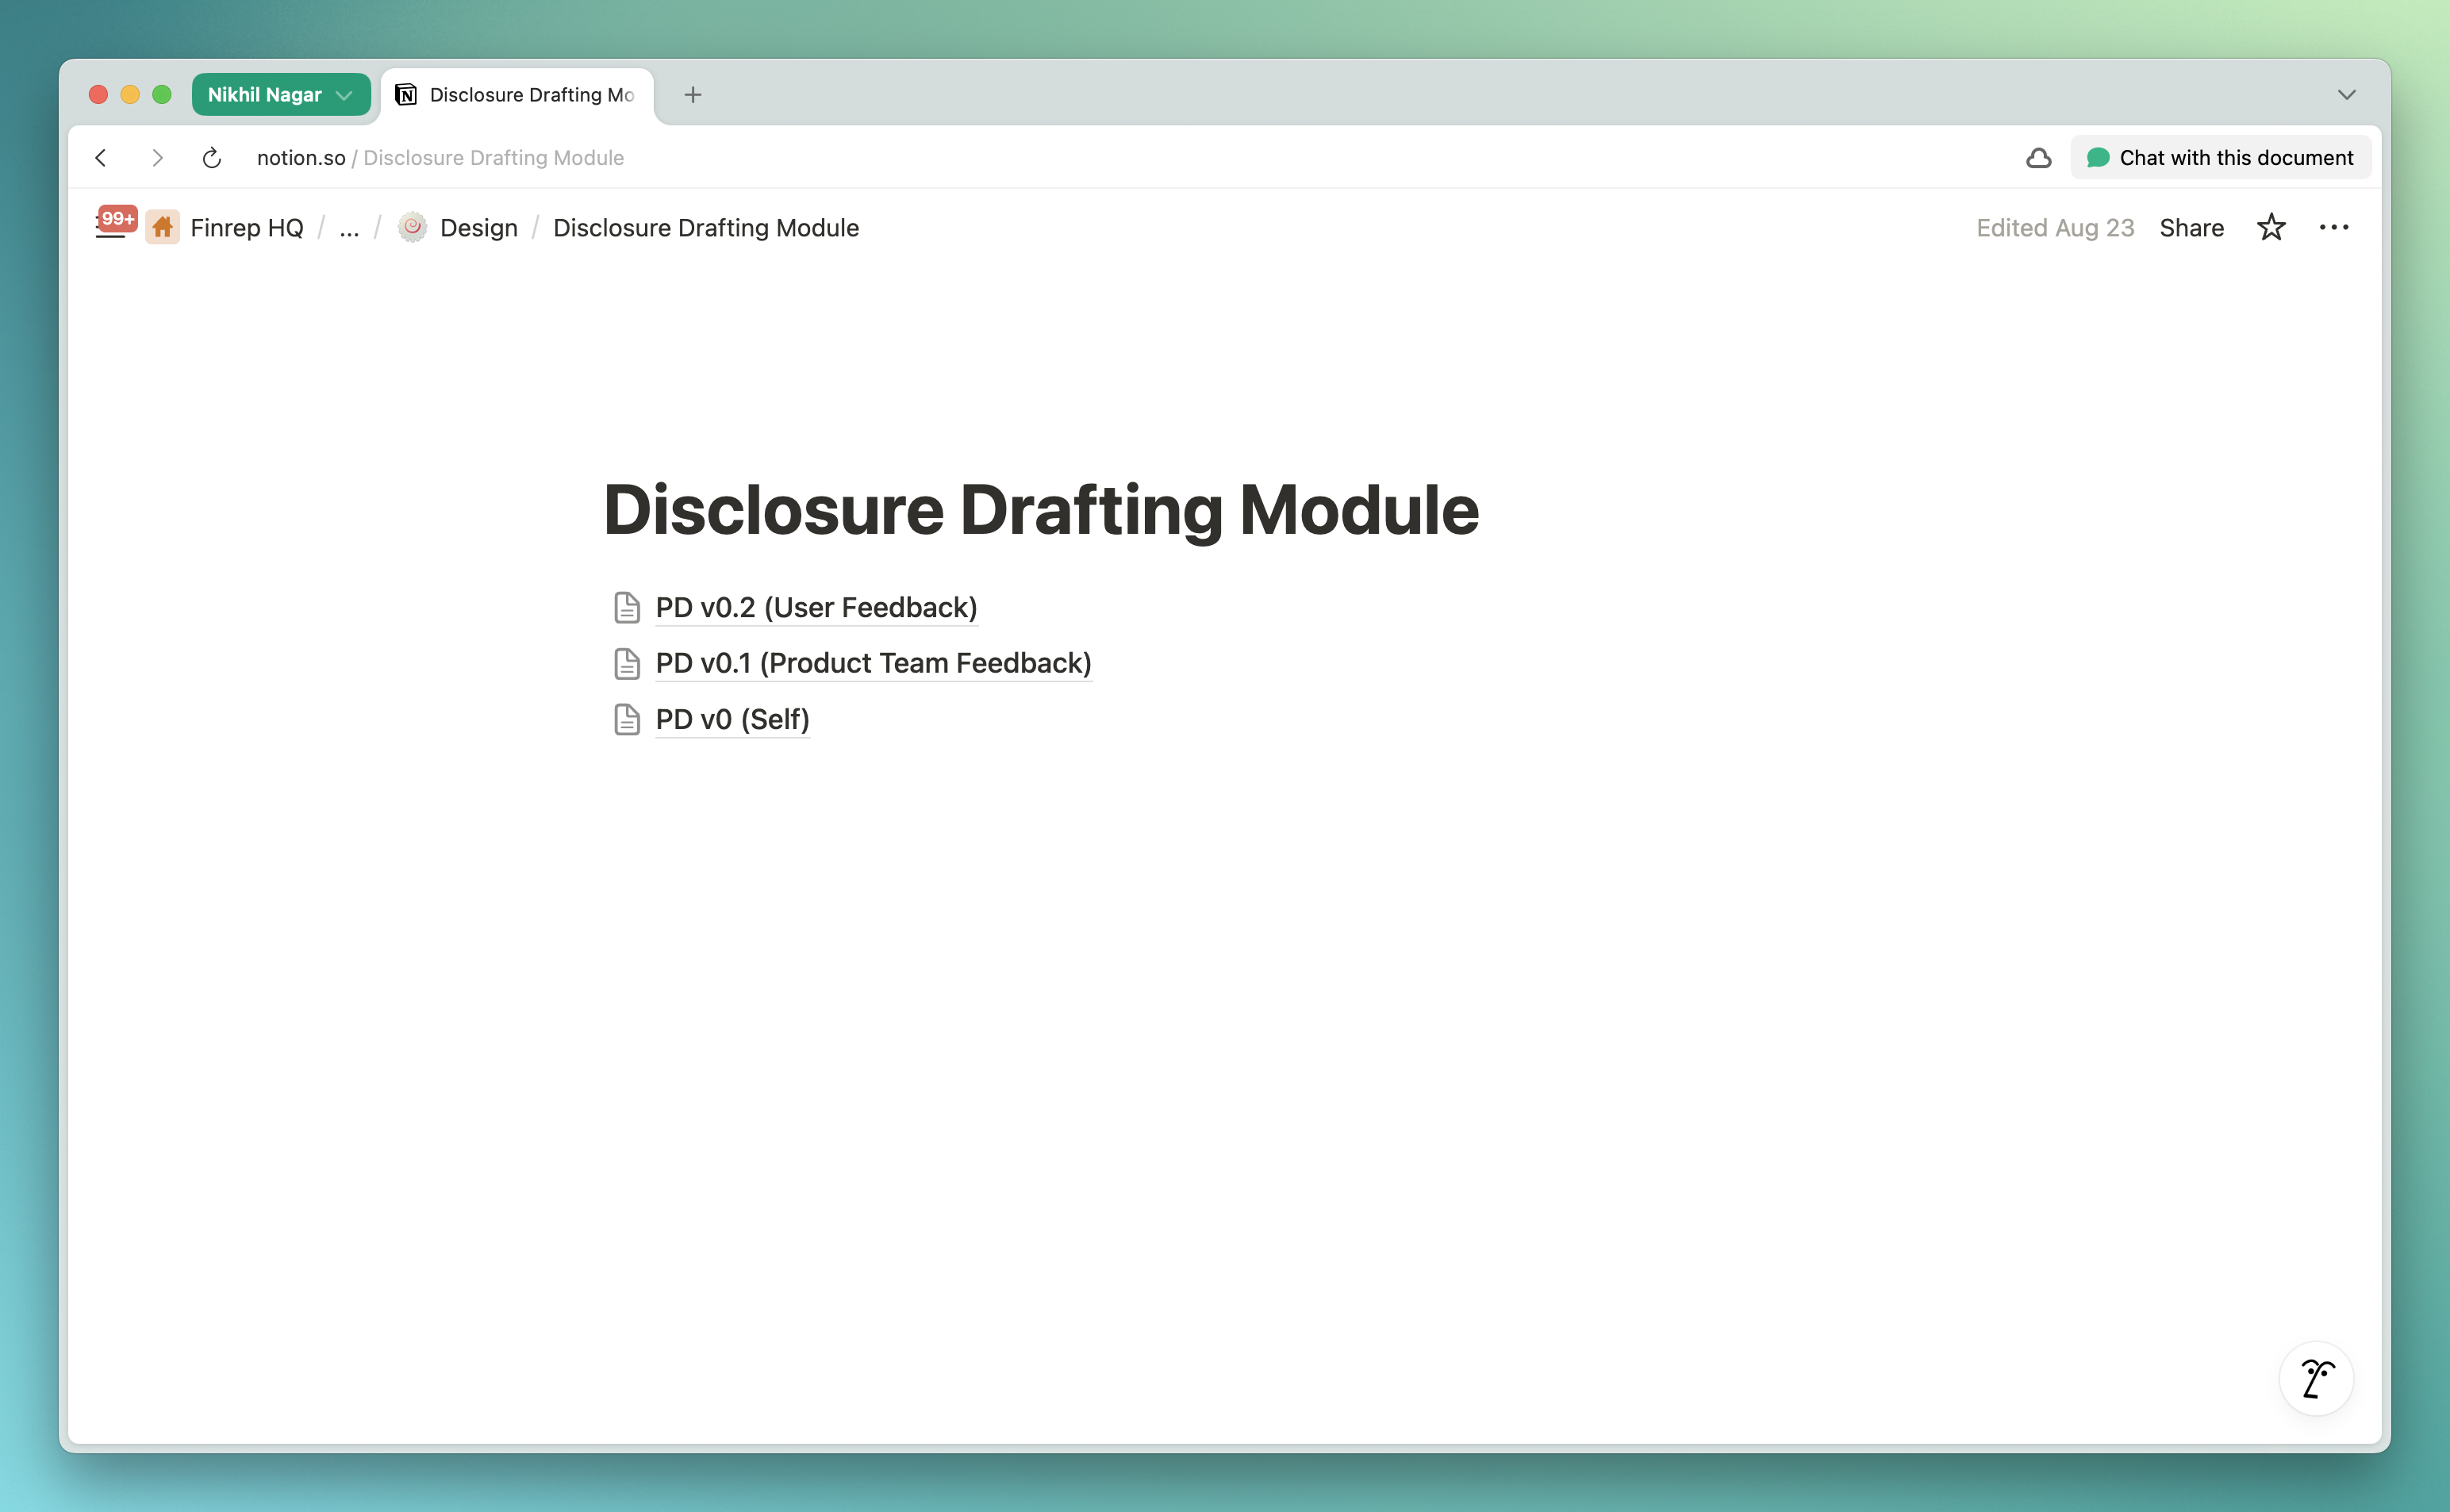Image resolution: width=2450 pixels, height=1512 pixels.
Task: Open the floating assistant button at bottom right
Action: (2315, 1379)
